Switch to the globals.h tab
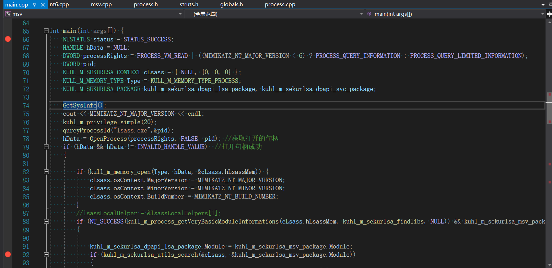The image size is (552, 268). click(x=232, y=4)
